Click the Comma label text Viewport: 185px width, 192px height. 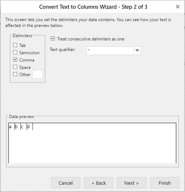(27, 60)
